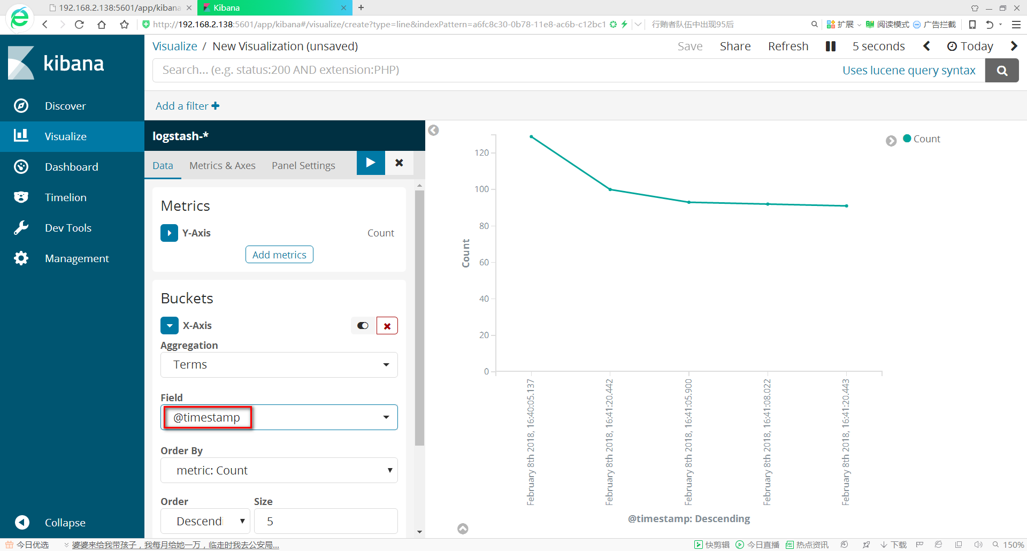Click the Visualize breadcrumb link
The image size is (1027, 551).
tap(175, 47)
